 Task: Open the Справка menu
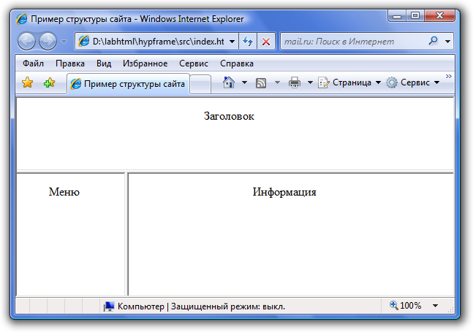pyautogui.click(x=237, y=63)
